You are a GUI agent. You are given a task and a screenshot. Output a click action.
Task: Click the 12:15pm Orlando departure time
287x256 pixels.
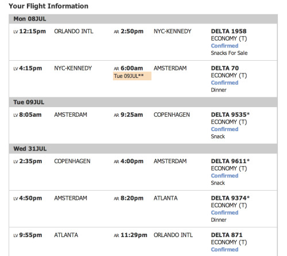[x=33, y=31]
